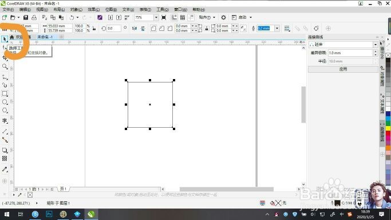Expand the Undo history dropdown arrow
The height and width of the screenshot is (220, 391).
click(x=77, y=17)
